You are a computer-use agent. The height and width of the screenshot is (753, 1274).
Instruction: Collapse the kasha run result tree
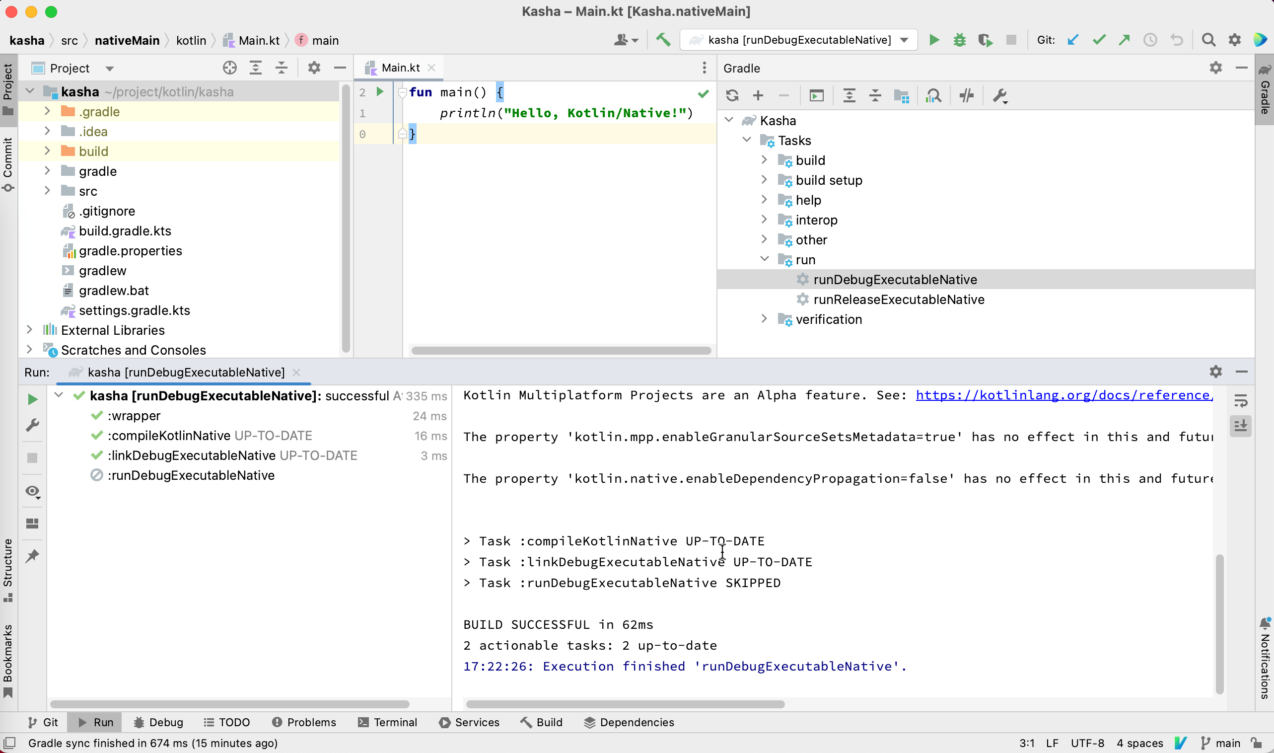point(59,395)
